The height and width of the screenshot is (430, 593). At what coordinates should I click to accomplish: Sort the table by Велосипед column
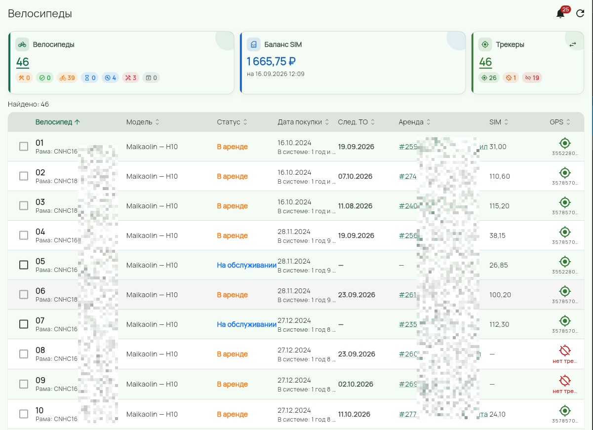point(57,122)
